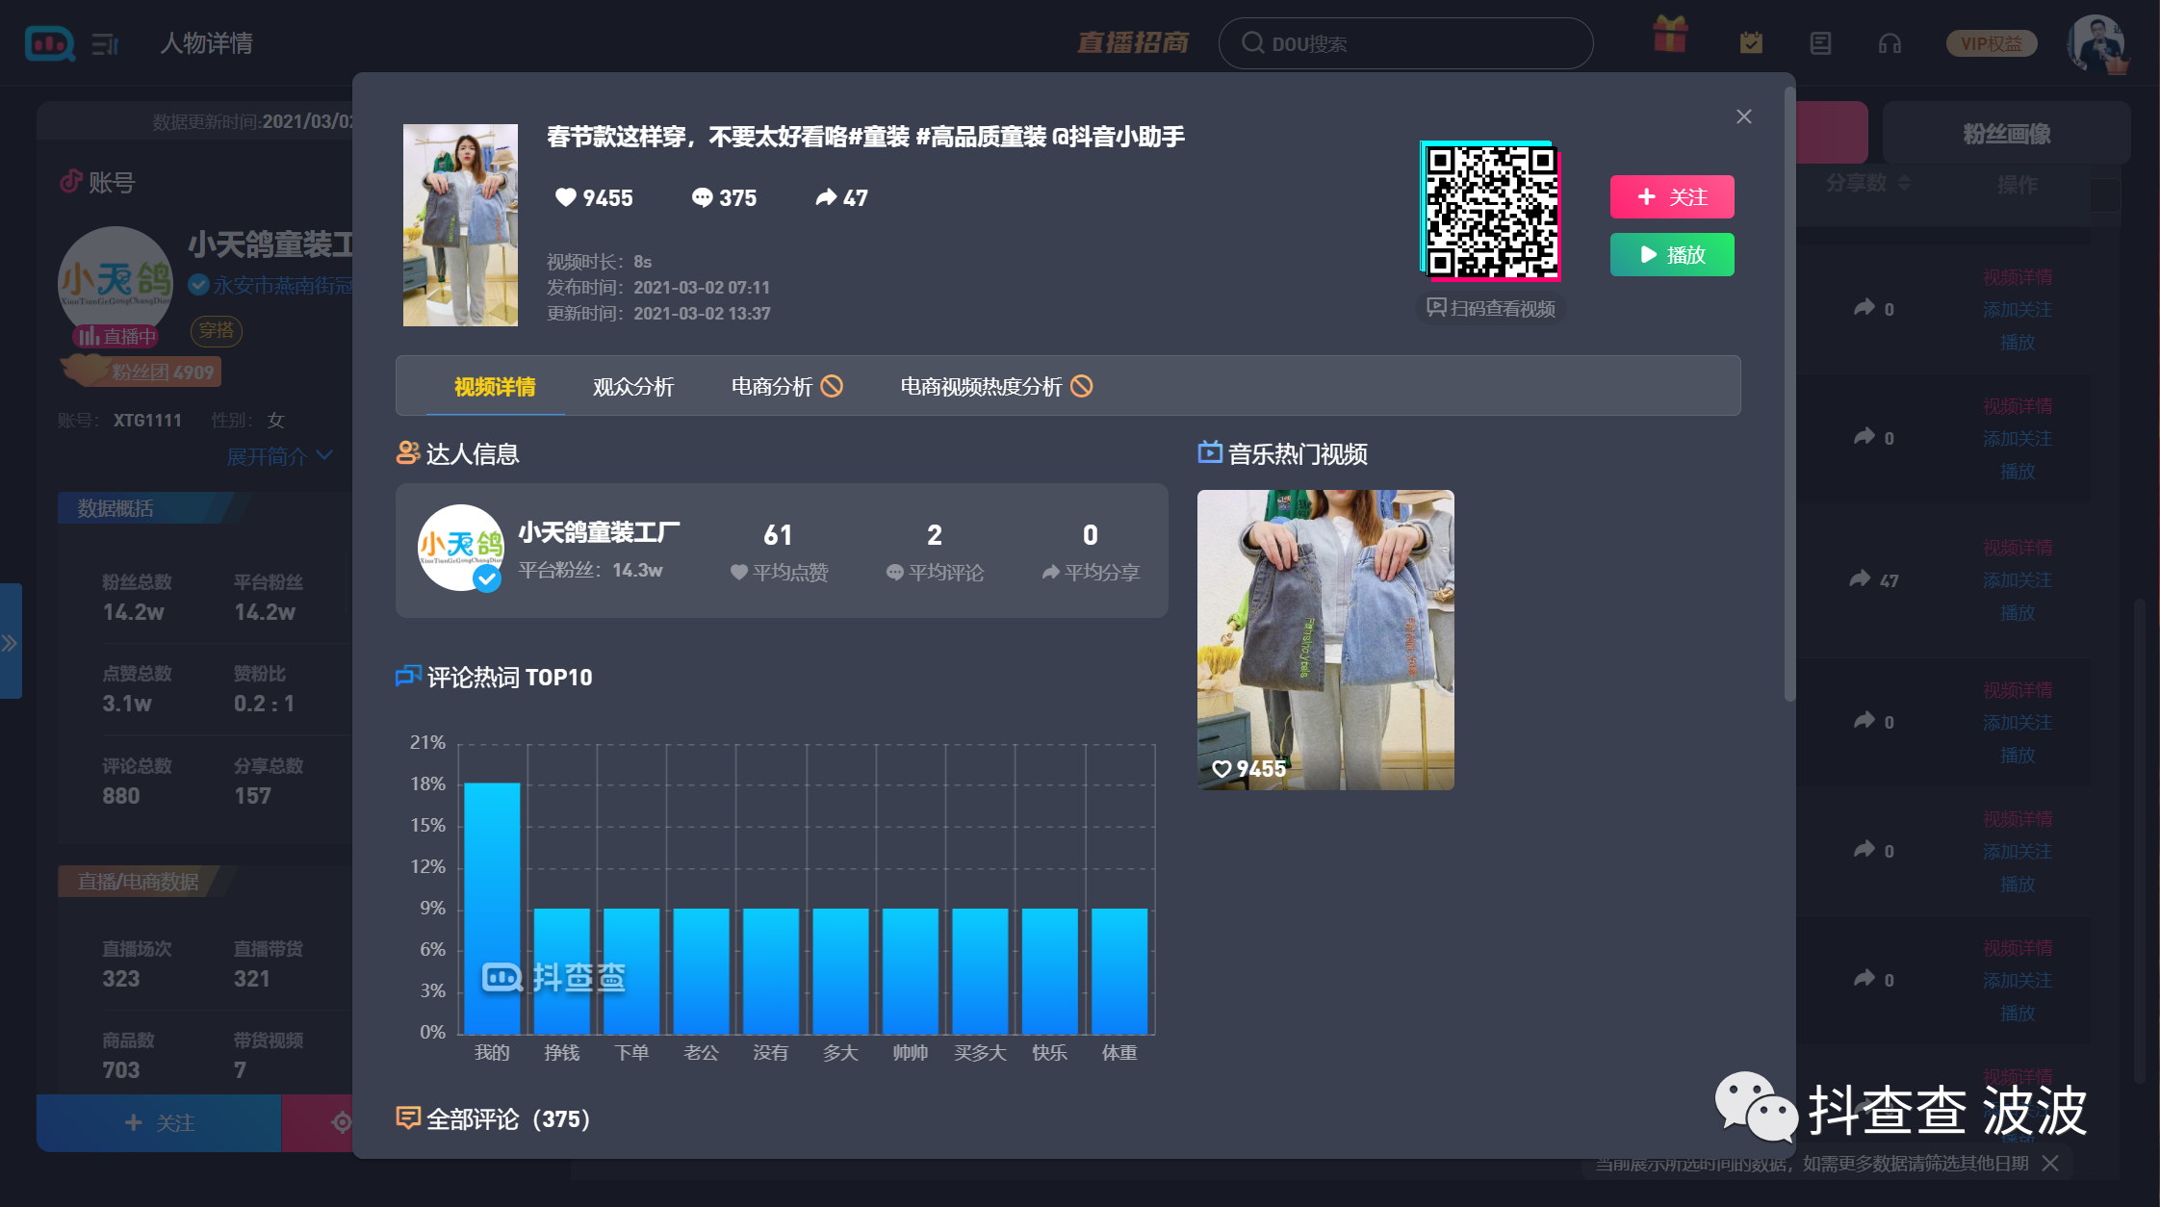
Task: Open 粉丝画像 tab in background page
Action: 2006,134
